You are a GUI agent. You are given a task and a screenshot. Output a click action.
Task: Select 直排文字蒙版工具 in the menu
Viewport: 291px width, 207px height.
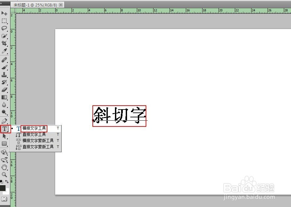(x=37, y=147)
